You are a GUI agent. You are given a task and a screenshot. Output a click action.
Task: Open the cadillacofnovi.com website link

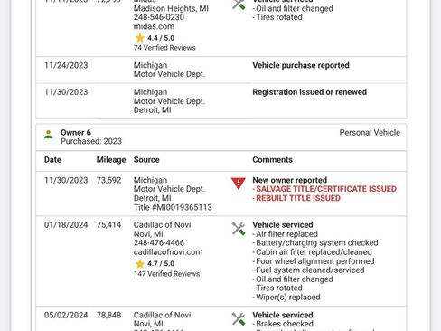[x=168, y=252]
